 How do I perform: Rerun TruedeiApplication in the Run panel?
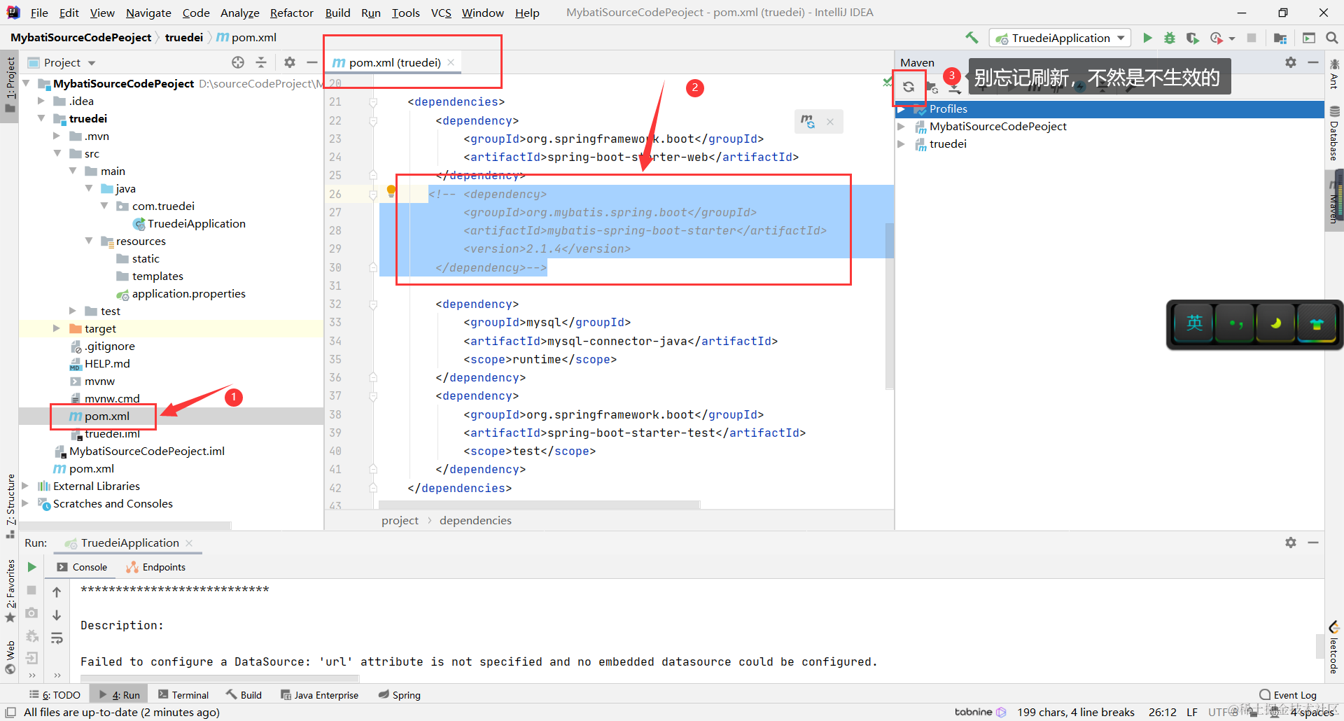pyautogui.click(x=31, y=567)
